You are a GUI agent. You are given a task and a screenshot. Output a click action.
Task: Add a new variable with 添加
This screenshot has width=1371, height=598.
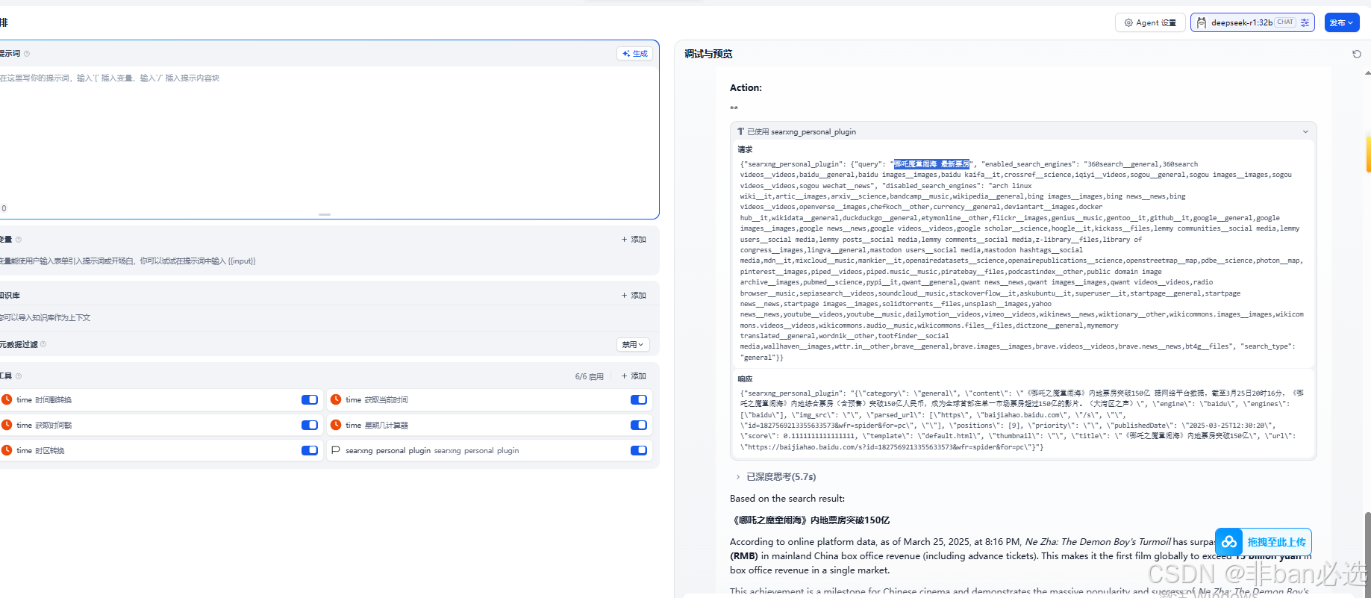pos(634,240)
